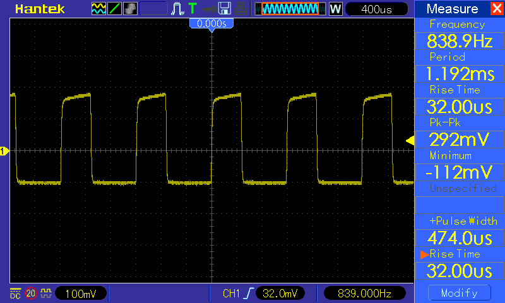
Task: Click the red circled 20 bandwidth limit icon
Action: pos(31,294)
